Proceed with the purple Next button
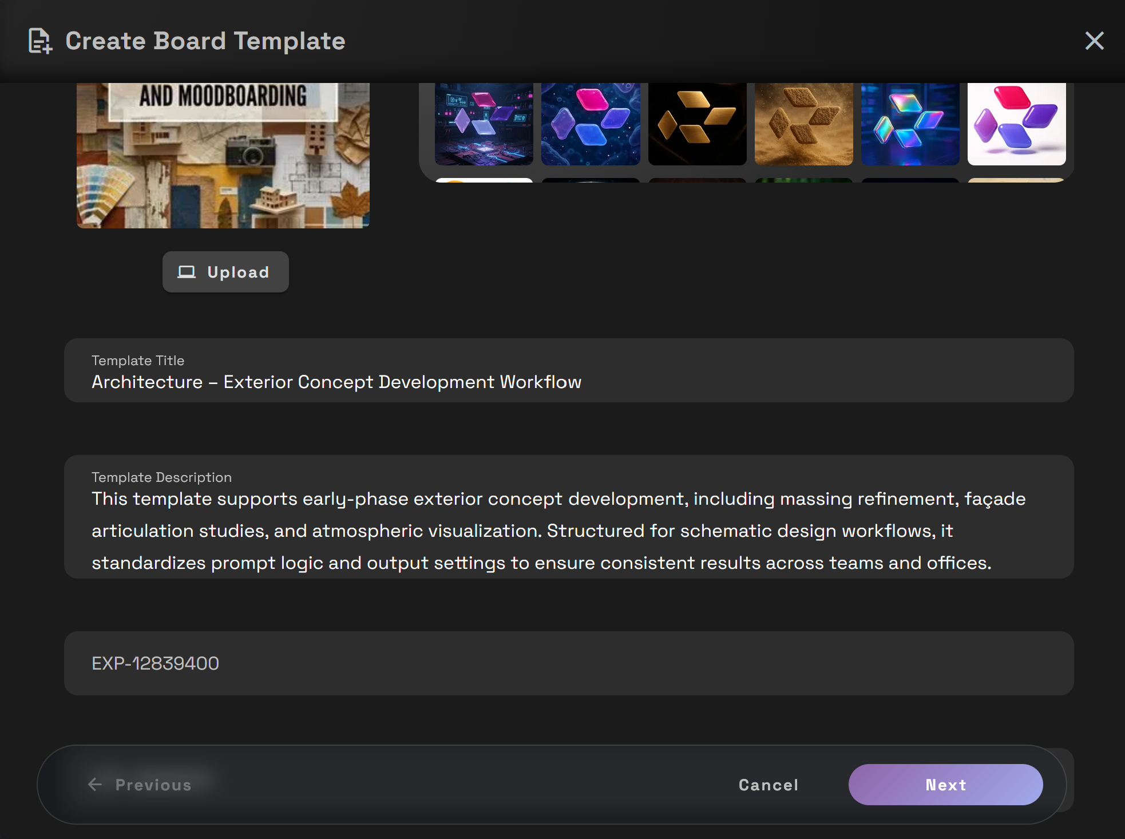Viewport: 1125px width, 839px height. [x=945, y=785]
